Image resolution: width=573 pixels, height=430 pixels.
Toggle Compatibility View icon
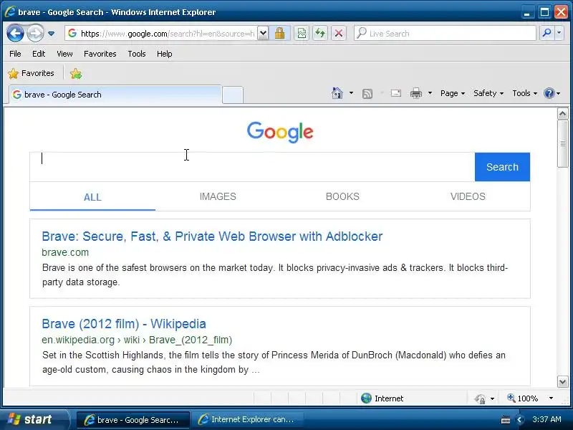click(302, 34)
